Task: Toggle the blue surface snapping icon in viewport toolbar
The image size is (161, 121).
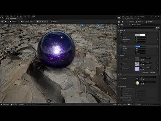Action: (x=99, y=25)
